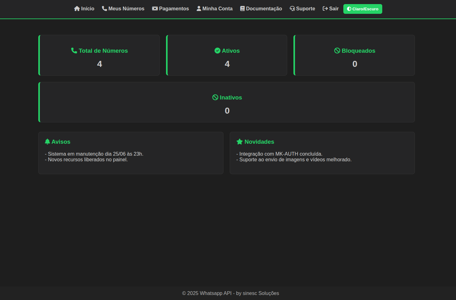The image size is (456, 300).
Task: Click the green checkmark icon beside Ativos
Action: pyautogui.click(x=217, y=51)
